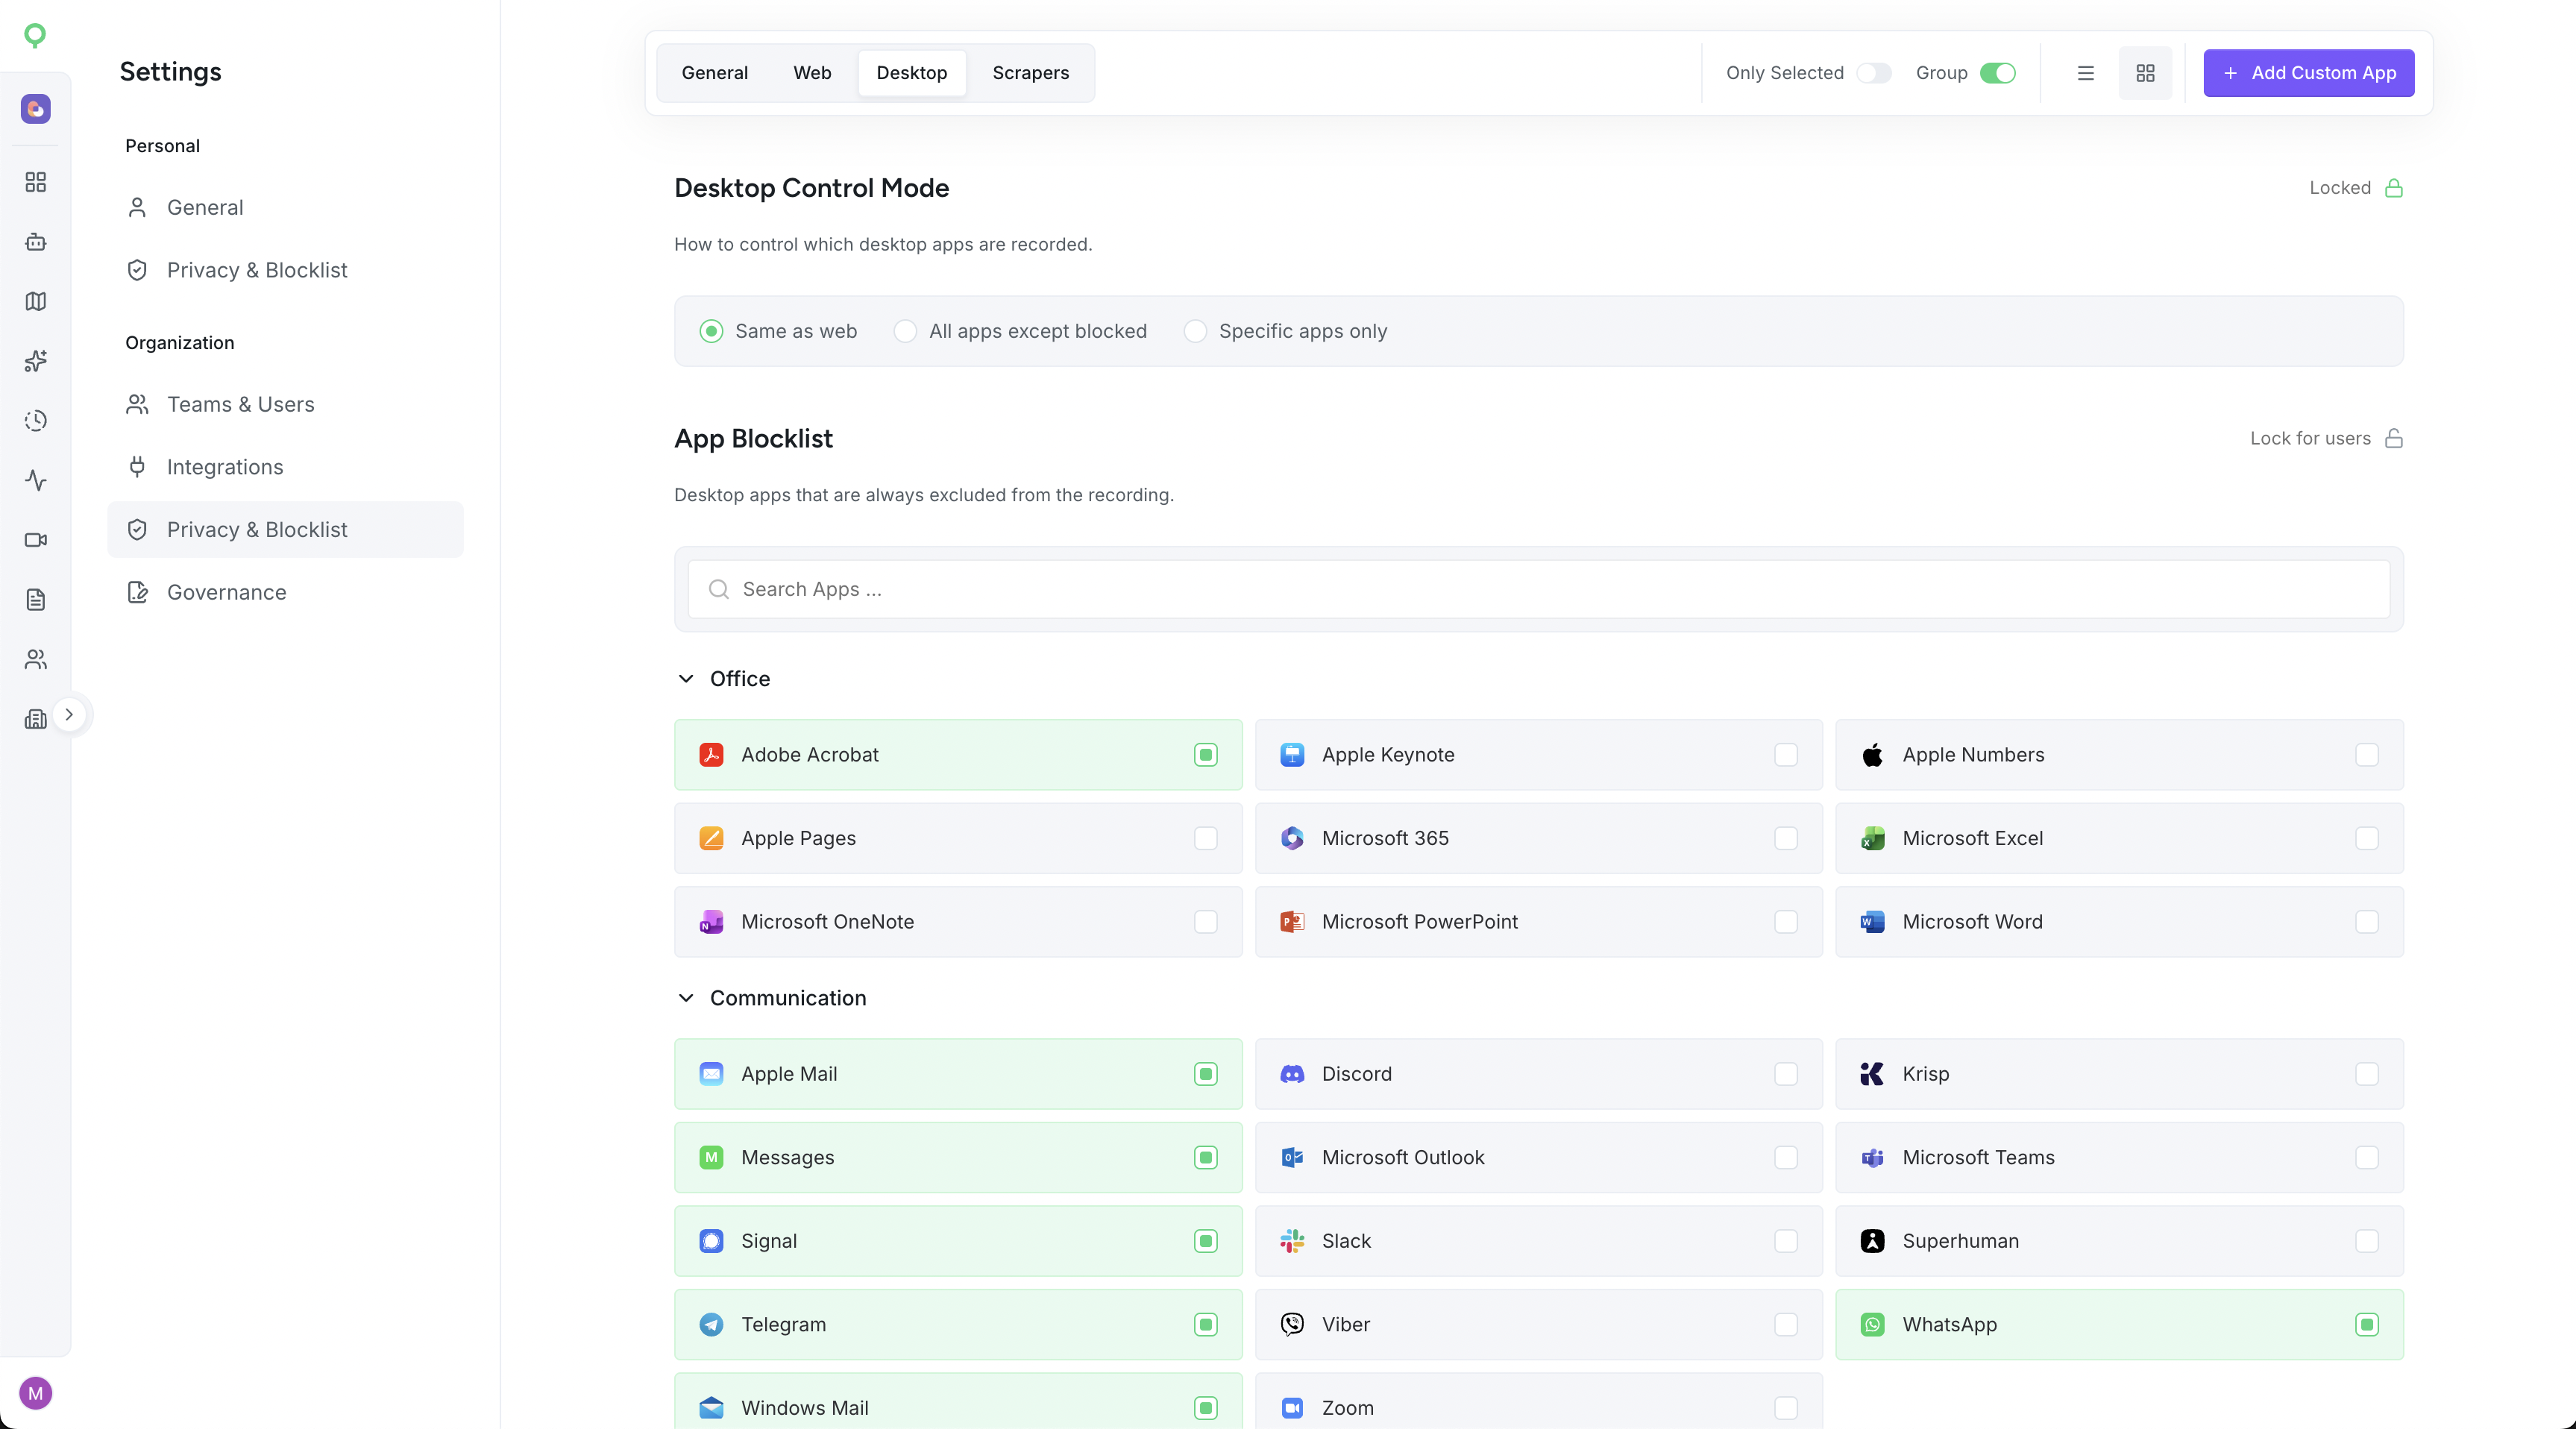Choose Specific apps only radio button
This screenshot has height=1429, width=2576.
pos(1195,331)
